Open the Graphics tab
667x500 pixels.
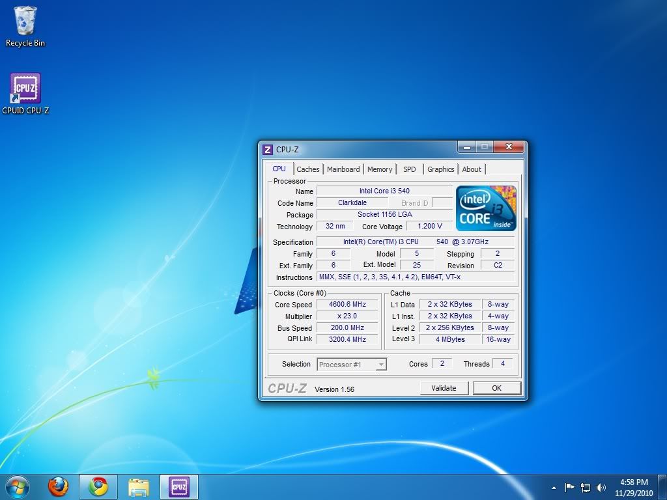coord(440,169)
